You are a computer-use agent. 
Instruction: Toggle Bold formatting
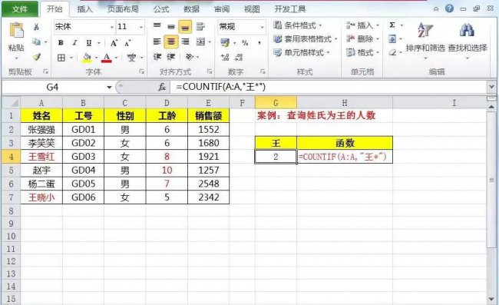[x=61, y=43]
